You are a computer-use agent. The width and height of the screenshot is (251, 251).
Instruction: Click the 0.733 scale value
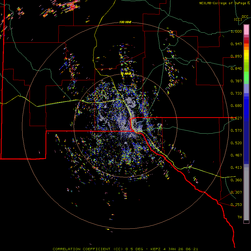[236, 93]
